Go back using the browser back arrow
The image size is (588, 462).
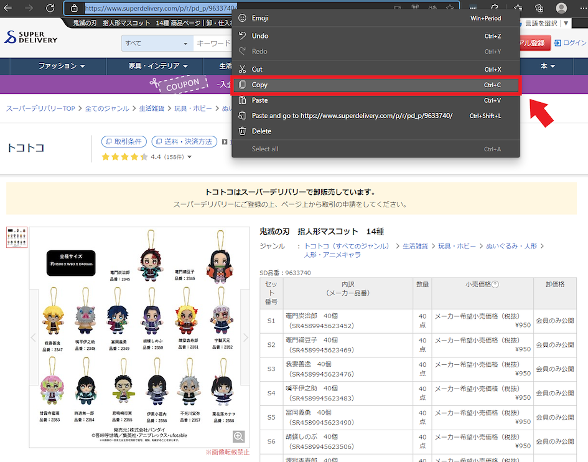[x=7, y=8]
